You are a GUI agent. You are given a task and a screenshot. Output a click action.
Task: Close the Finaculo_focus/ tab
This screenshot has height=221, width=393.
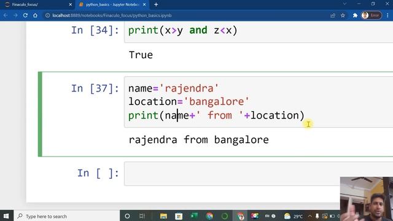tap(70, 4)
